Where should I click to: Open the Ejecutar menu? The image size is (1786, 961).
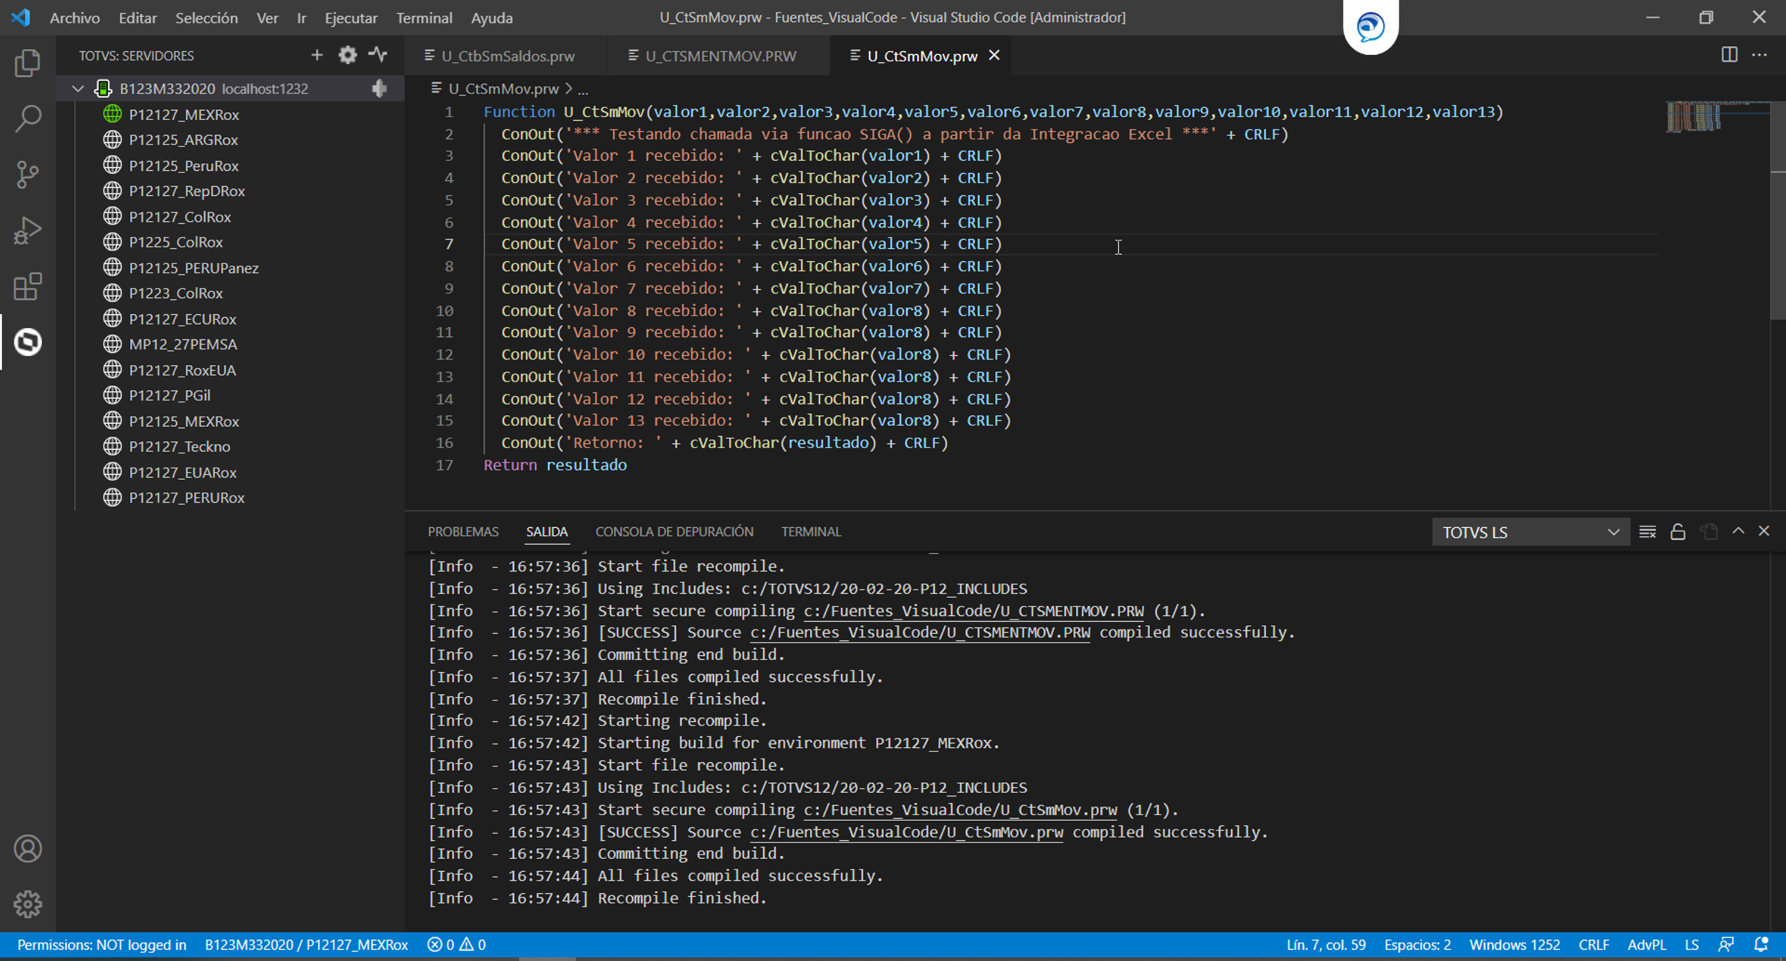351,17
